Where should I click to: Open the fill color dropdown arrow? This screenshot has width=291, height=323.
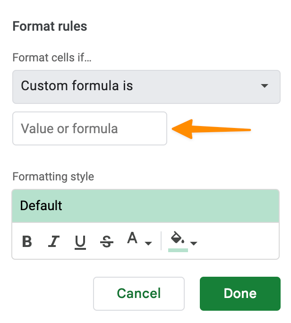coord(193,243)
